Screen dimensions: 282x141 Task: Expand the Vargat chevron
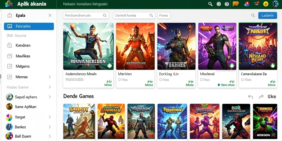click(50, 117)
